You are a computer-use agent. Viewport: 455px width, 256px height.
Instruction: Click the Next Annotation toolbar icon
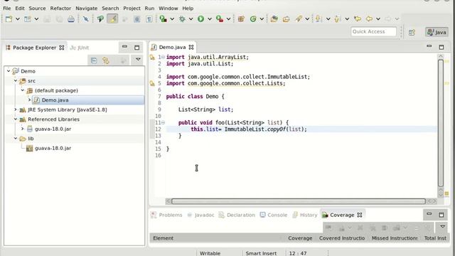(x=318, y=19)
